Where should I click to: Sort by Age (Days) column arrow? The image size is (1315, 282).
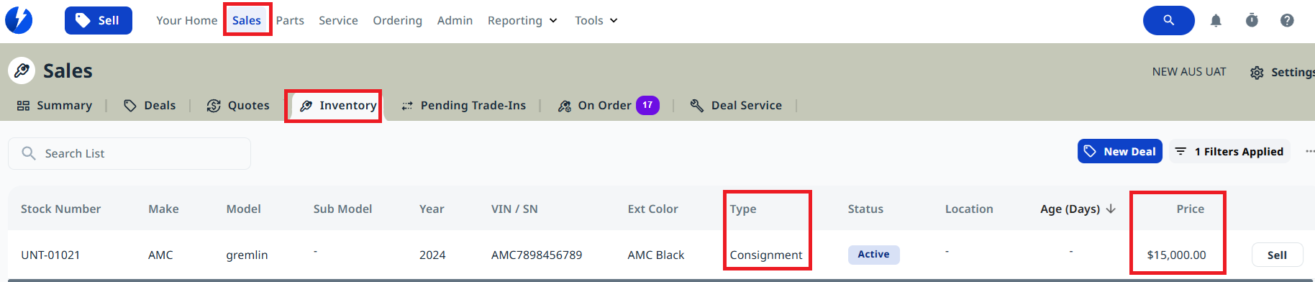1111,209
